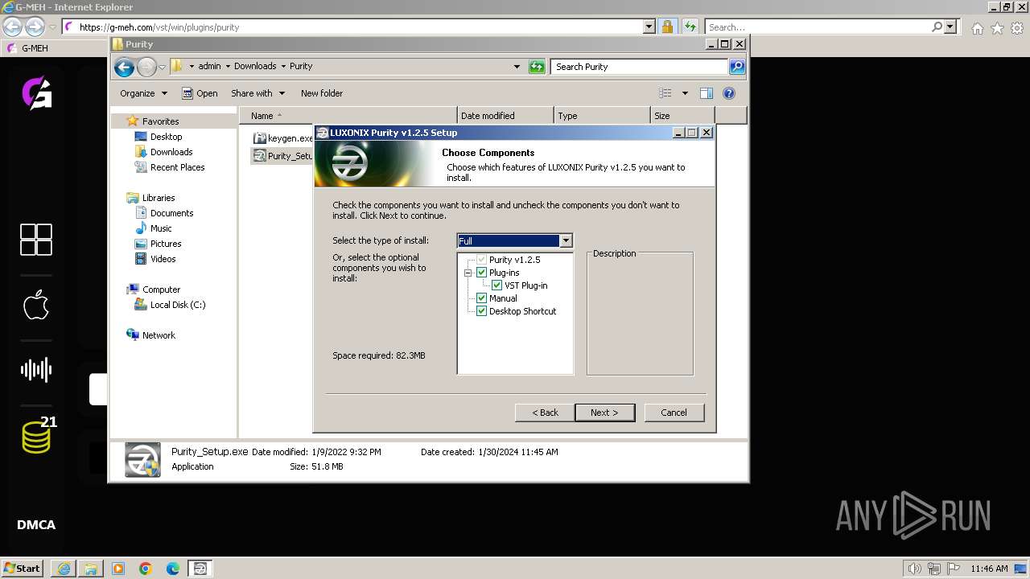This screenshot has width=1030, height=579.
Task: Sort by the Type column header
Action: 602,116
